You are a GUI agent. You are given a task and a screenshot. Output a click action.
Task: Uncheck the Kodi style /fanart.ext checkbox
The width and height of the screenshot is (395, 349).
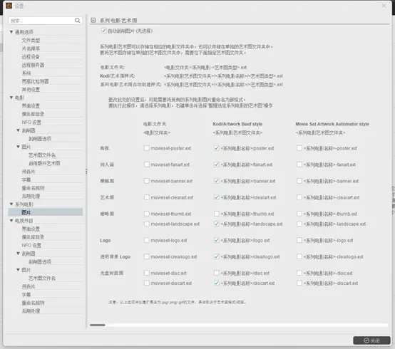click(216, 165)
